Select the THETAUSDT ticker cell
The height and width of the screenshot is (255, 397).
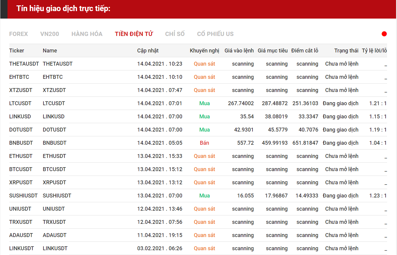24,64
